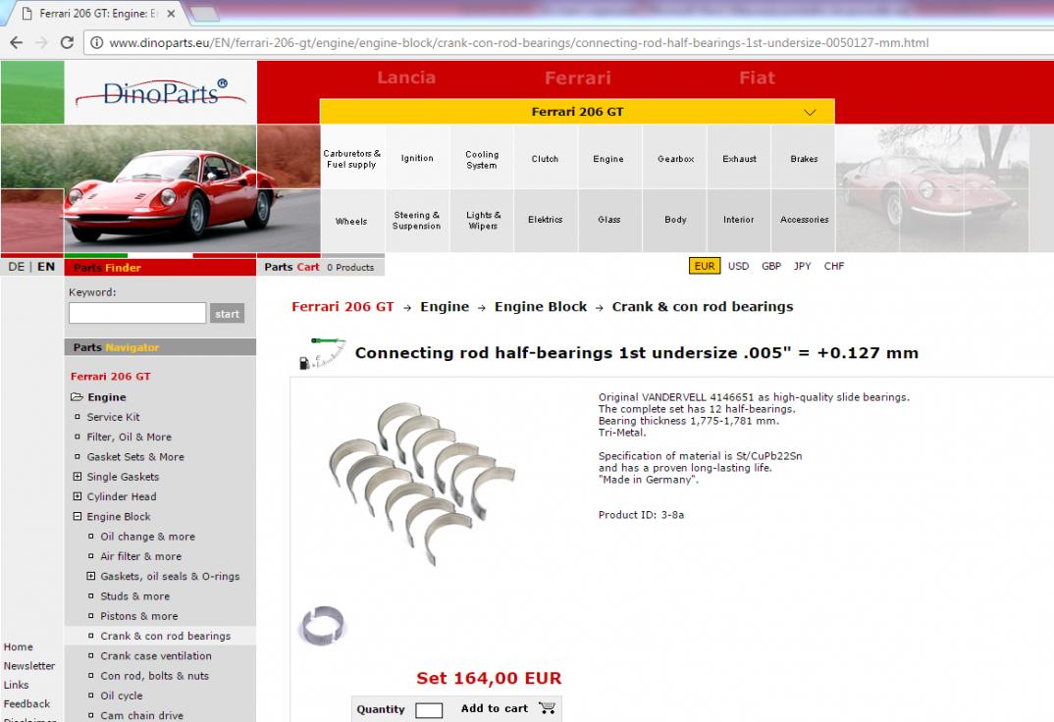Open the Ignition category

coord(417,159)
